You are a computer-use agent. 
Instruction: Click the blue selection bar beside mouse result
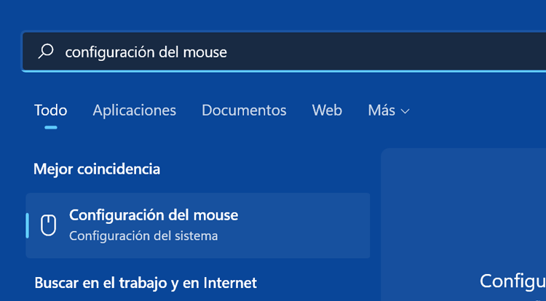pyautogui.click(x=28, y=225)
